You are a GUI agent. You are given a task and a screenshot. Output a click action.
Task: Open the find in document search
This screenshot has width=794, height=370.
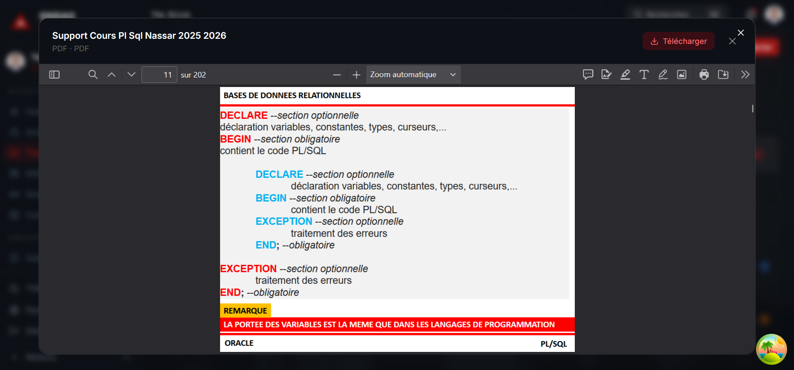[93, 75]
